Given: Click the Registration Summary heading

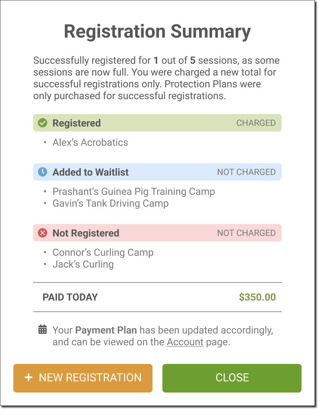Looking at the screenshot, I should pyautogui.click(x=157, y=31).
